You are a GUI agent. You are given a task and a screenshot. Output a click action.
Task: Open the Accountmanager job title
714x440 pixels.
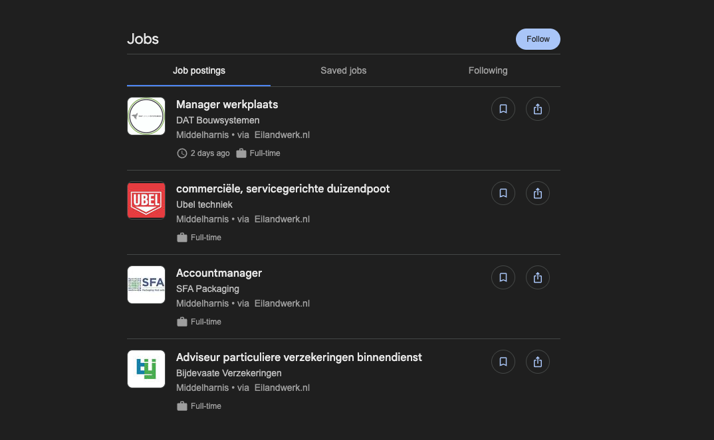(219, 273)
